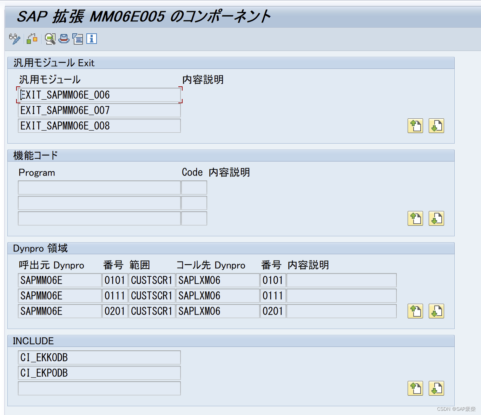481x415 pixels.
Task: Click the 機能コード section header
Action: pyautogui.click(x=231, y=156)
